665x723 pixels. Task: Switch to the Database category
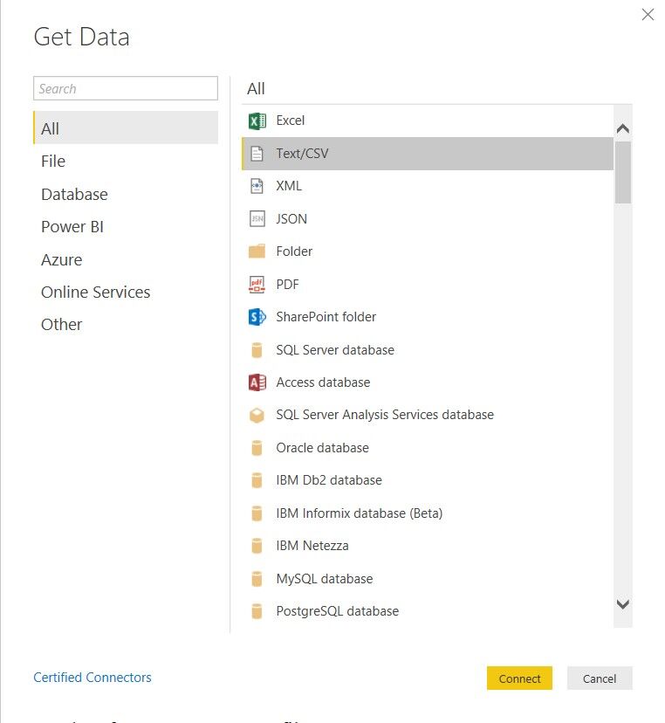74,194
